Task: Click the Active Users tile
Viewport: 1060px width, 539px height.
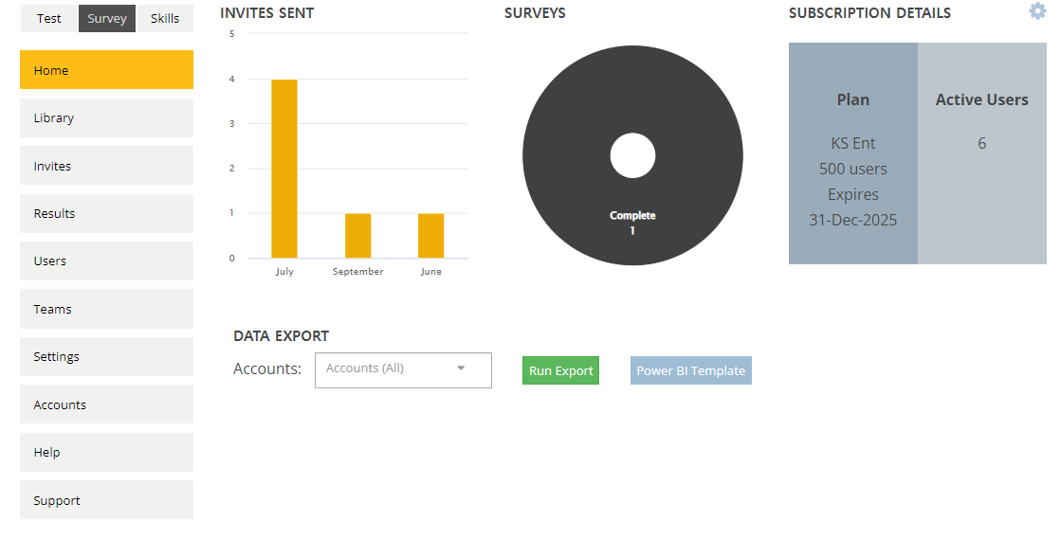Action: (982, 153)
